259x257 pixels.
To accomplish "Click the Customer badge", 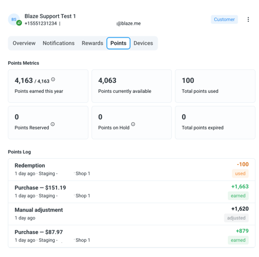I will pyautogui.click(x=224, y=19).
